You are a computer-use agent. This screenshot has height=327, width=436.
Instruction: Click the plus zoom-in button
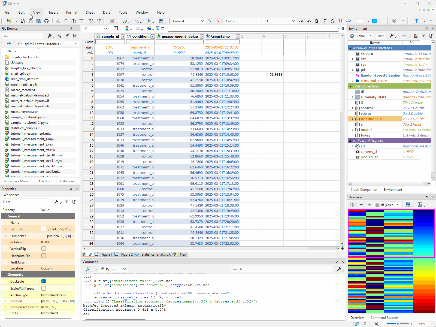pos(412,324)
